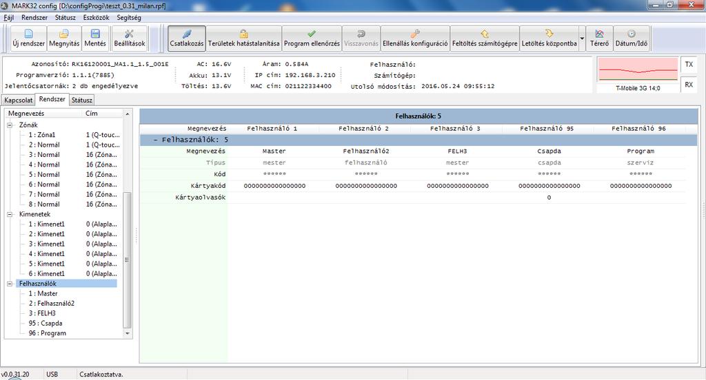The width and height of the screenshot is (706, 380).
Task: Click the greyed Visszavonás button
Action: [x=361, y=39]
